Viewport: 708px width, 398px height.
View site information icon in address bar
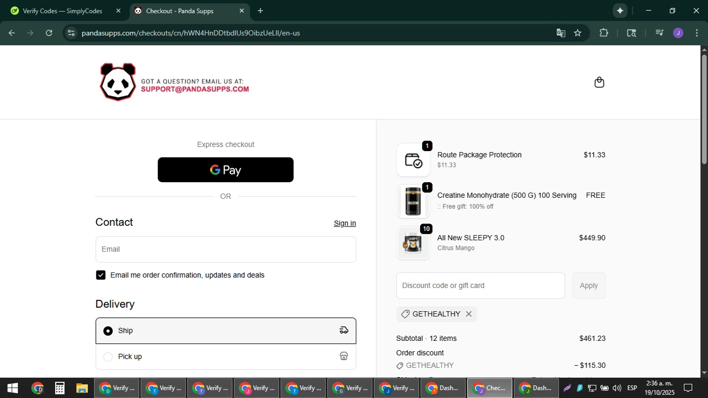(71, 33)
